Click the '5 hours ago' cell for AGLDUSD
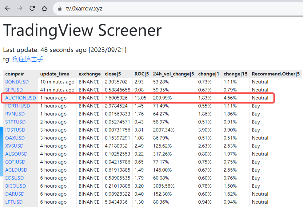 tap(53, 170)
